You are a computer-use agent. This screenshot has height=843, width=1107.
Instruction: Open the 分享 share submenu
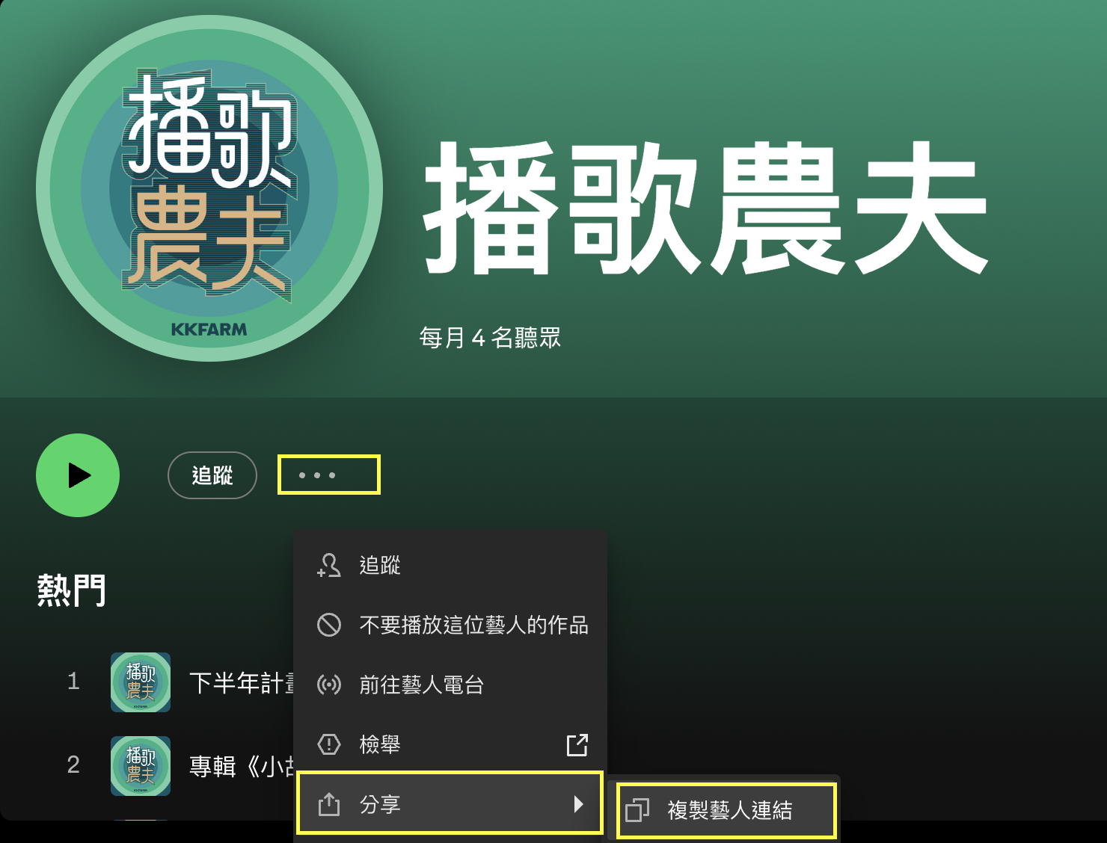click(450, 803)
